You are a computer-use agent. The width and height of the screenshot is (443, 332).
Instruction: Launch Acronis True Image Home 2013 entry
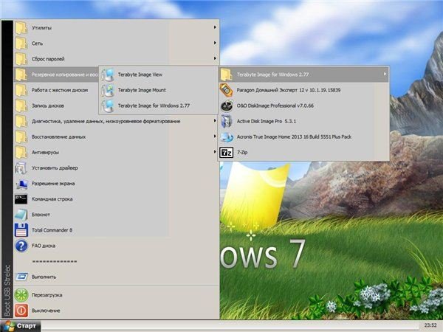[x=303, y=137]
